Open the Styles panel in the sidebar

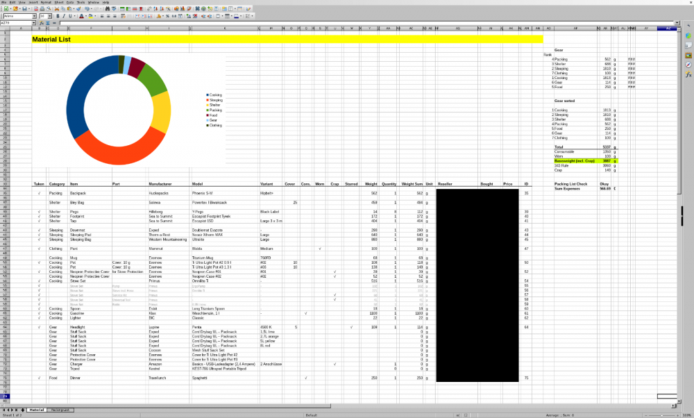tap(688, 45)
